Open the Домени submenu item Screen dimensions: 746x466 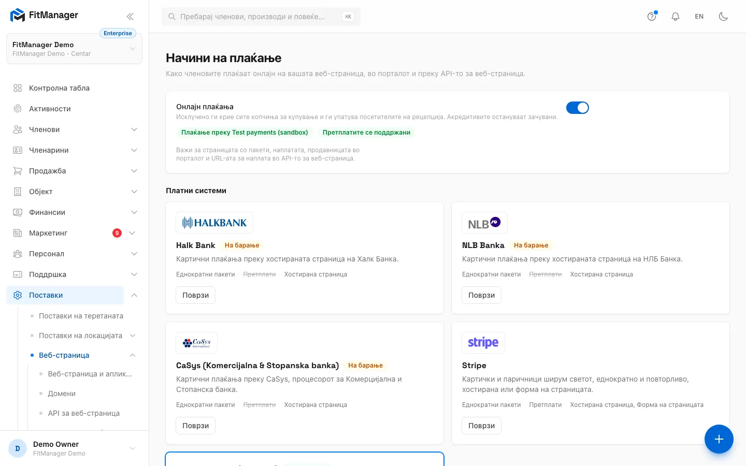coord(62,394)
